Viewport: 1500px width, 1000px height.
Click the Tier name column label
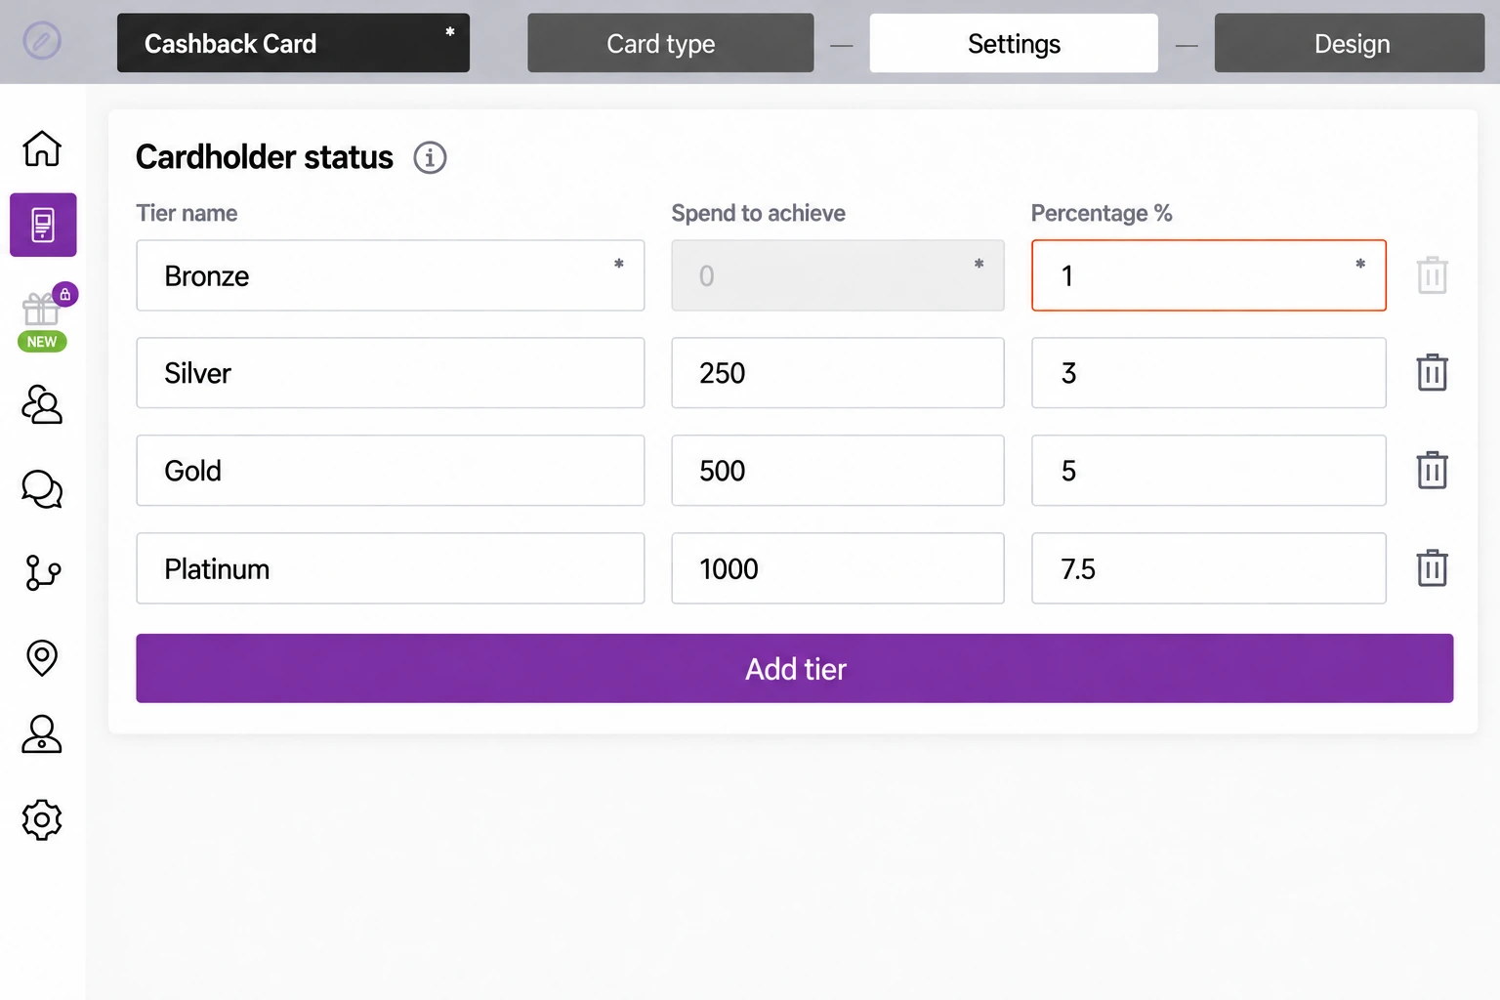click(187, 213)
